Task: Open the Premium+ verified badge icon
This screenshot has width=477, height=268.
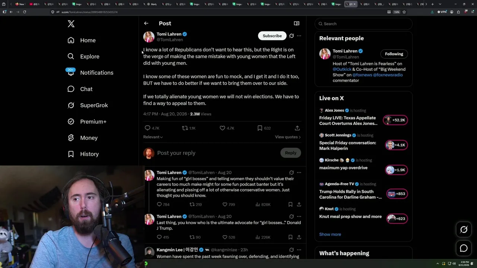Action: [x=71, y=122]
